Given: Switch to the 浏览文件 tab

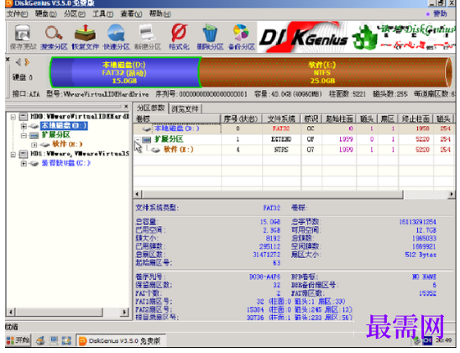Looking at the screenshot, I should 186,109.
